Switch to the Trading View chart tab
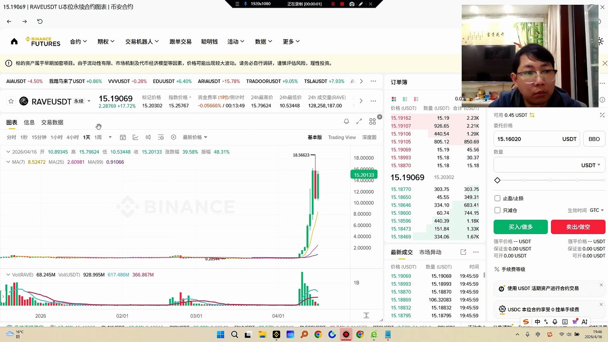The image size is (608, 342). (x=342, y=137)
